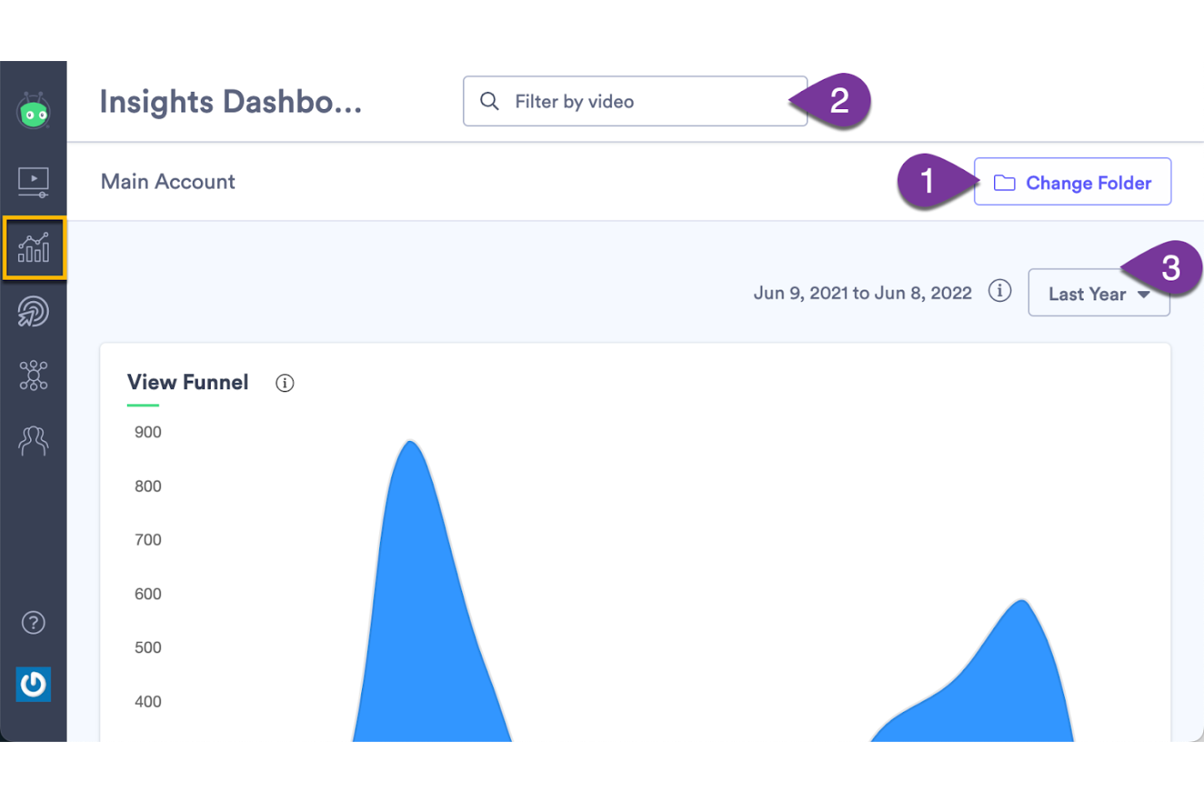Click the Jun 2021 to Jun 2022 date text
Viewport: 1204px width, 803px height.
[862, 293]
